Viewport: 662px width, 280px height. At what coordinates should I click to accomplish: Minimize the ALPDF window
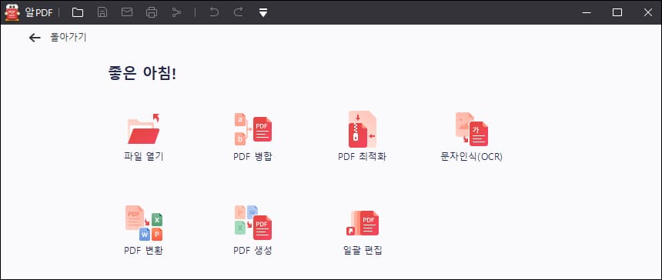[587, 12]
